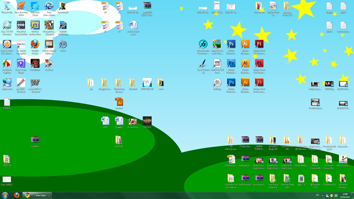Launch Corel Painter 11 shortcut
The image size is (354, 199).
point(203,66)
